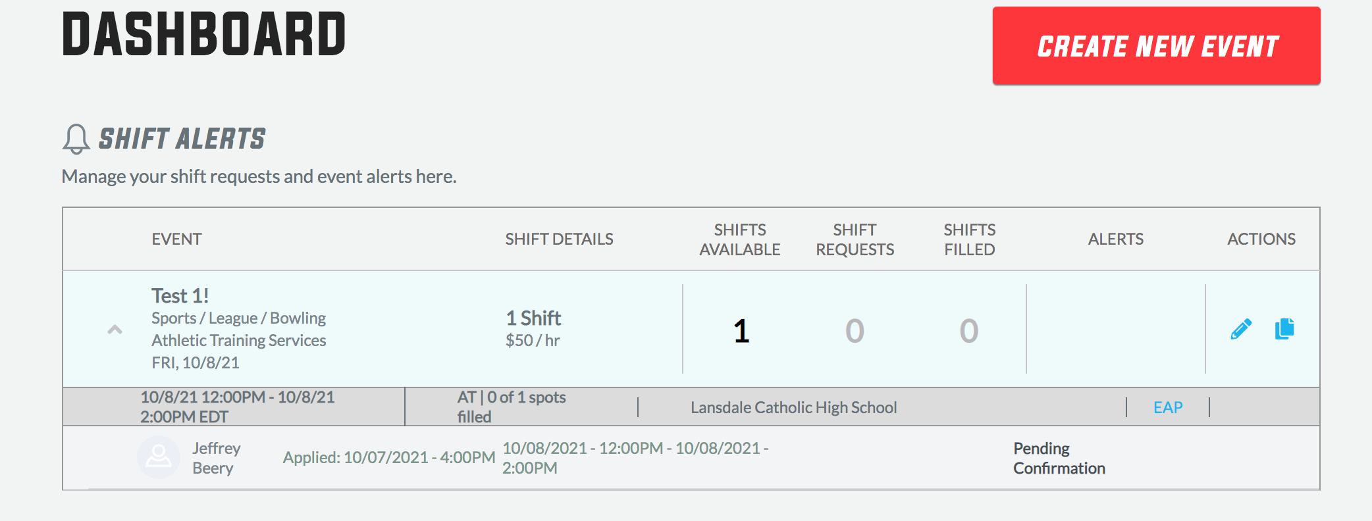Screen dimensions: 1372x521
Task: Click the Shift Alerts bell icon
Action: tap(76, 139)
